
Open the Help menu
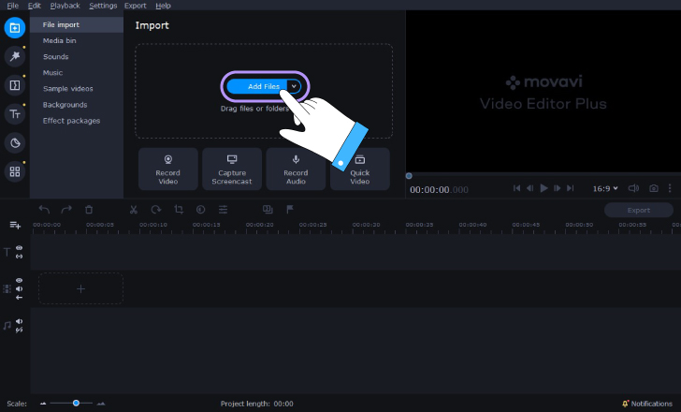click(x=163, y=6)
